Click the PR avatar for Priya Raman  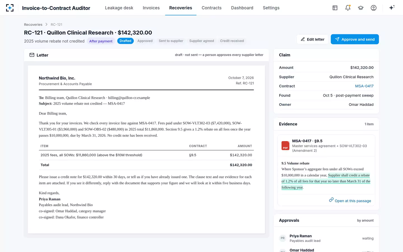[283, 238]
